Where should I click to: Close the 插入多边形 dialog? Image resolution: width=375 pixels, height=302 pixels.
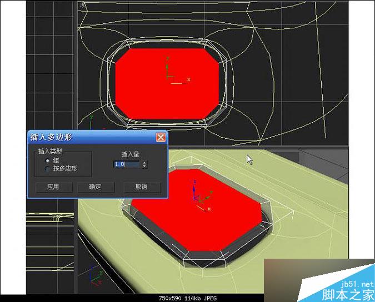pyautogui.click(x=161, y=137)
